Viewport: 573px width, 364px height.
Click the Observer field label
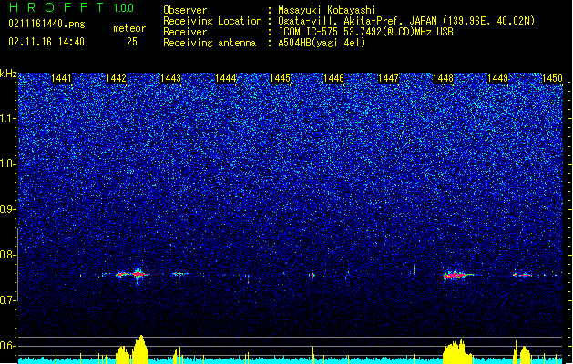click(185, 10)
